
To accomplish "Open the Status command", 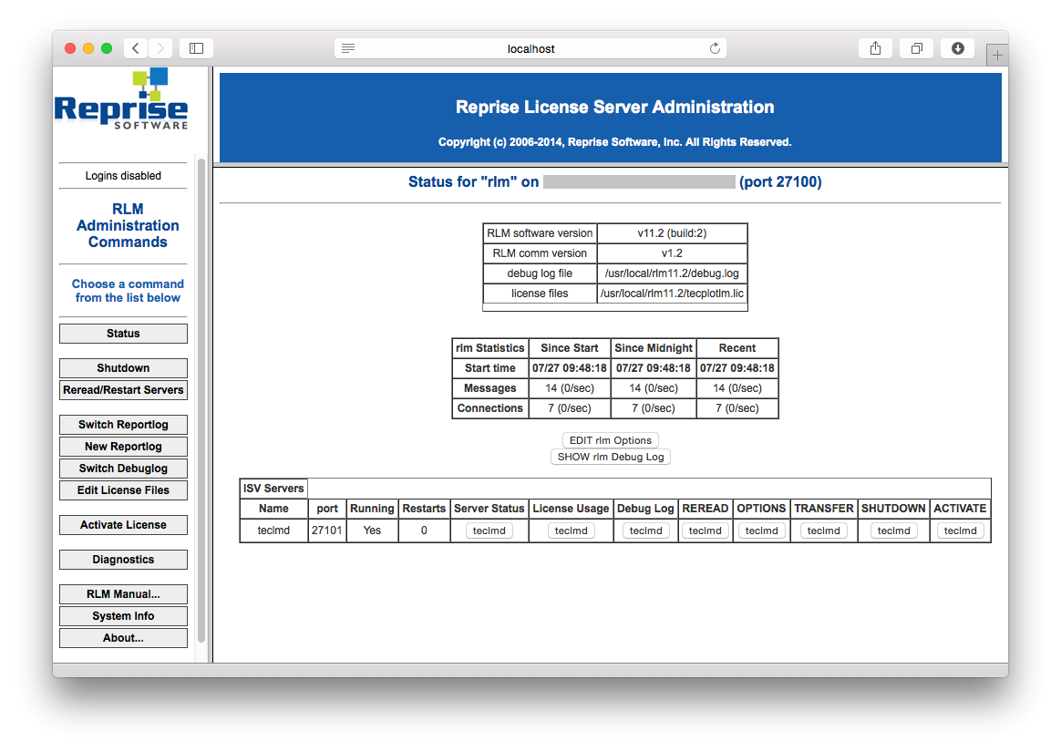I will tap(123, 334).
